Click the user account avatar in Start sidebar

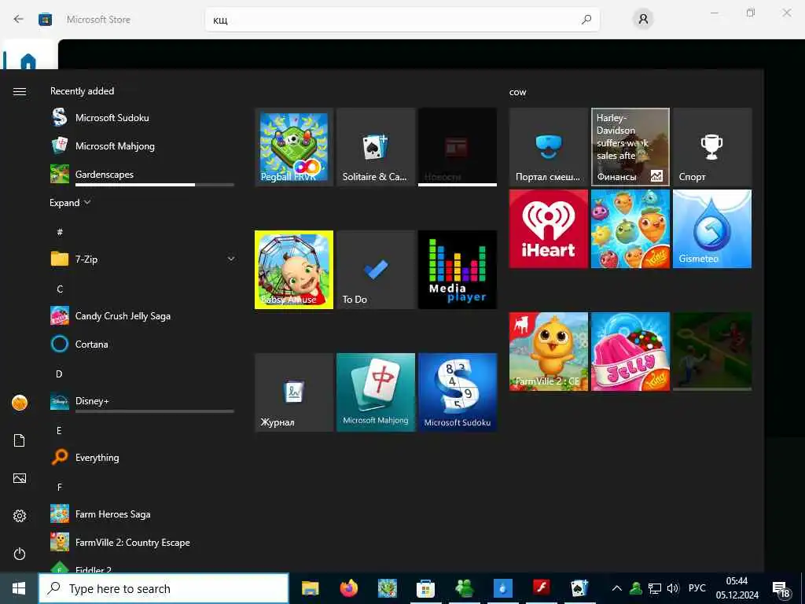click(x=20, y=403)
